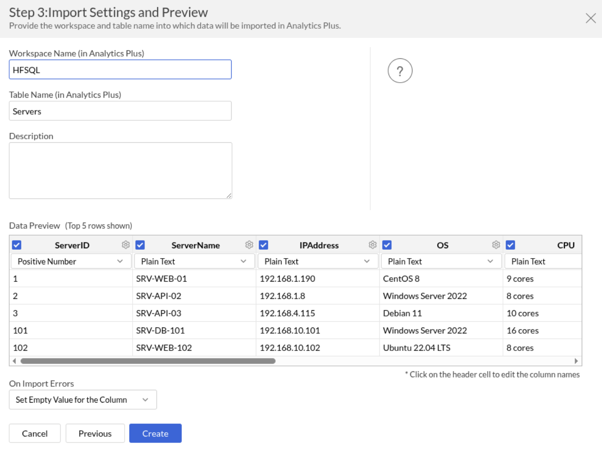Image resolution: width=602 pixels, height=472 pixels.
Task: Select the 192.168.1.8 cell
Action: coord(318,296)
